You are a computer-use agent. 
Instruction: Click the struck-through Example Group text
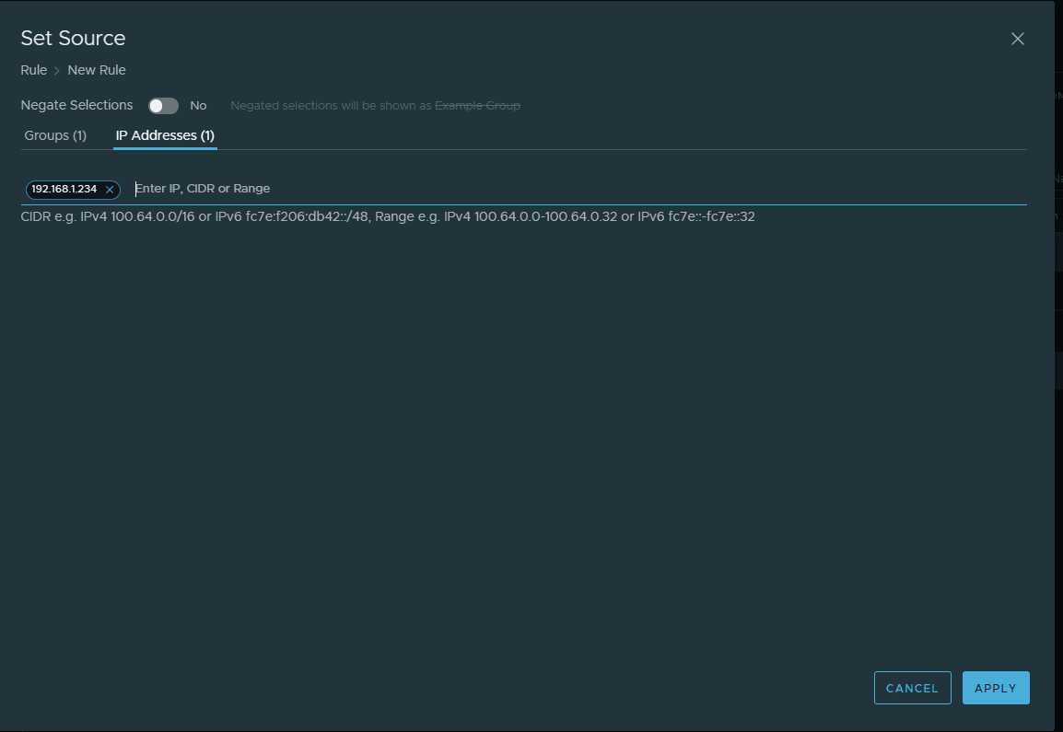point(477,106)
